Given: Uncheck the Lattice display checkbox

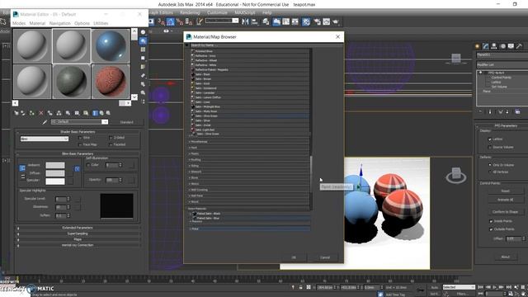Looking at the screenshot, I should [x=490, y=139].
